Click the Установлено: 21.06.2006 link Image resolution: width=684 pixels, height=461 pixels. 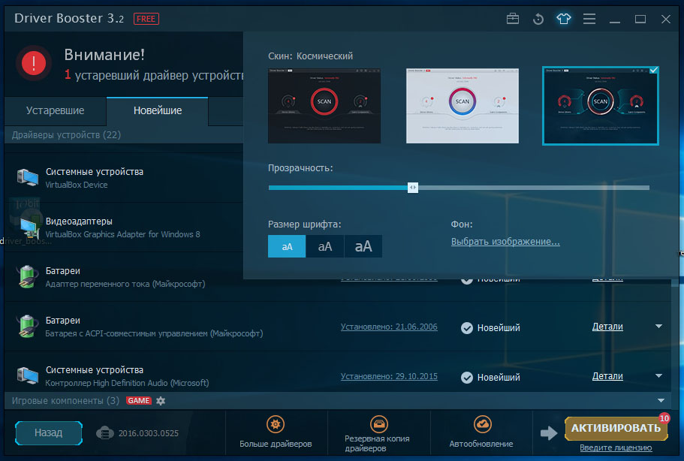point(389,327)
